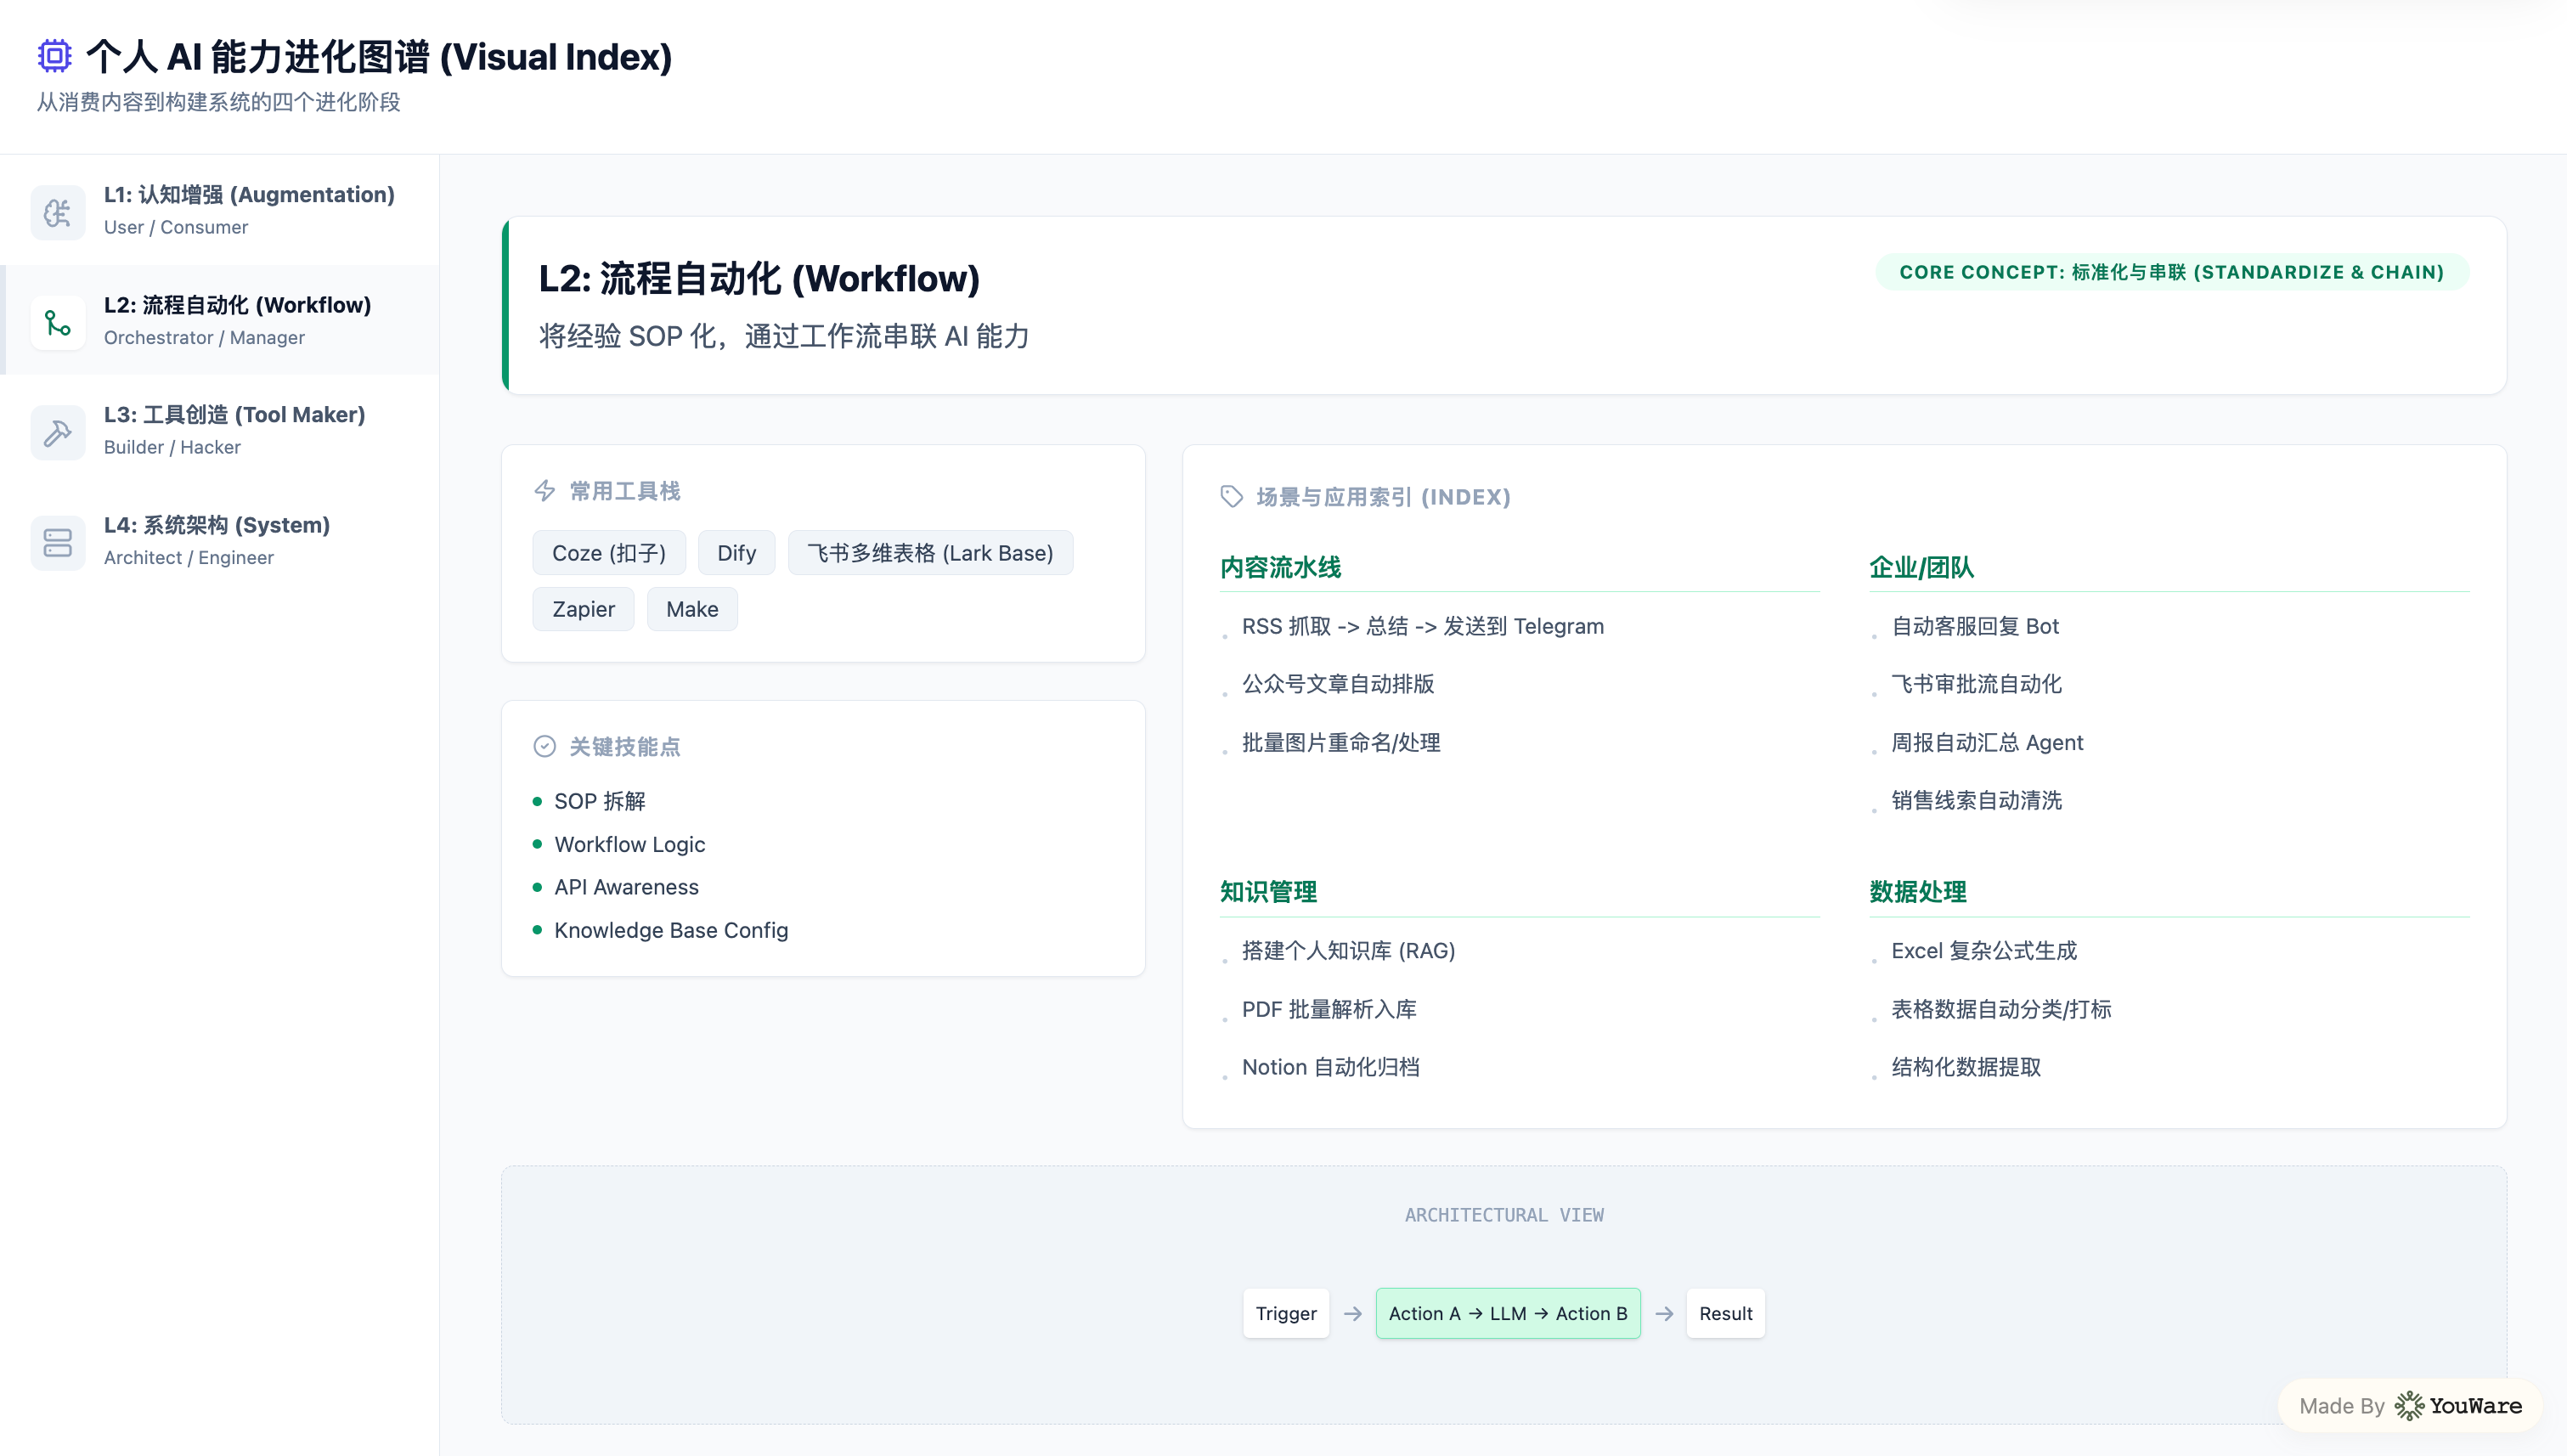Click the tag icon beside 场景与应用索引

point(1231,497)
